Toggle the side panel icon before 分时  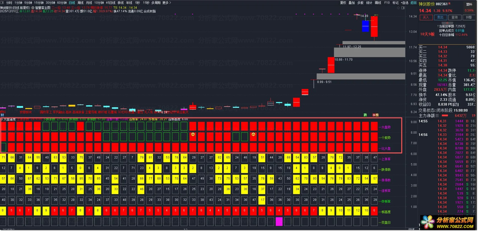[2, 2]
